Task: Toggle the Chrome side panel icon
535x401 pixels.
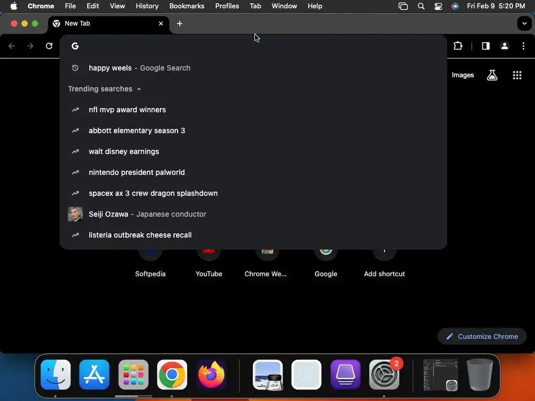Action: (486, 46)
